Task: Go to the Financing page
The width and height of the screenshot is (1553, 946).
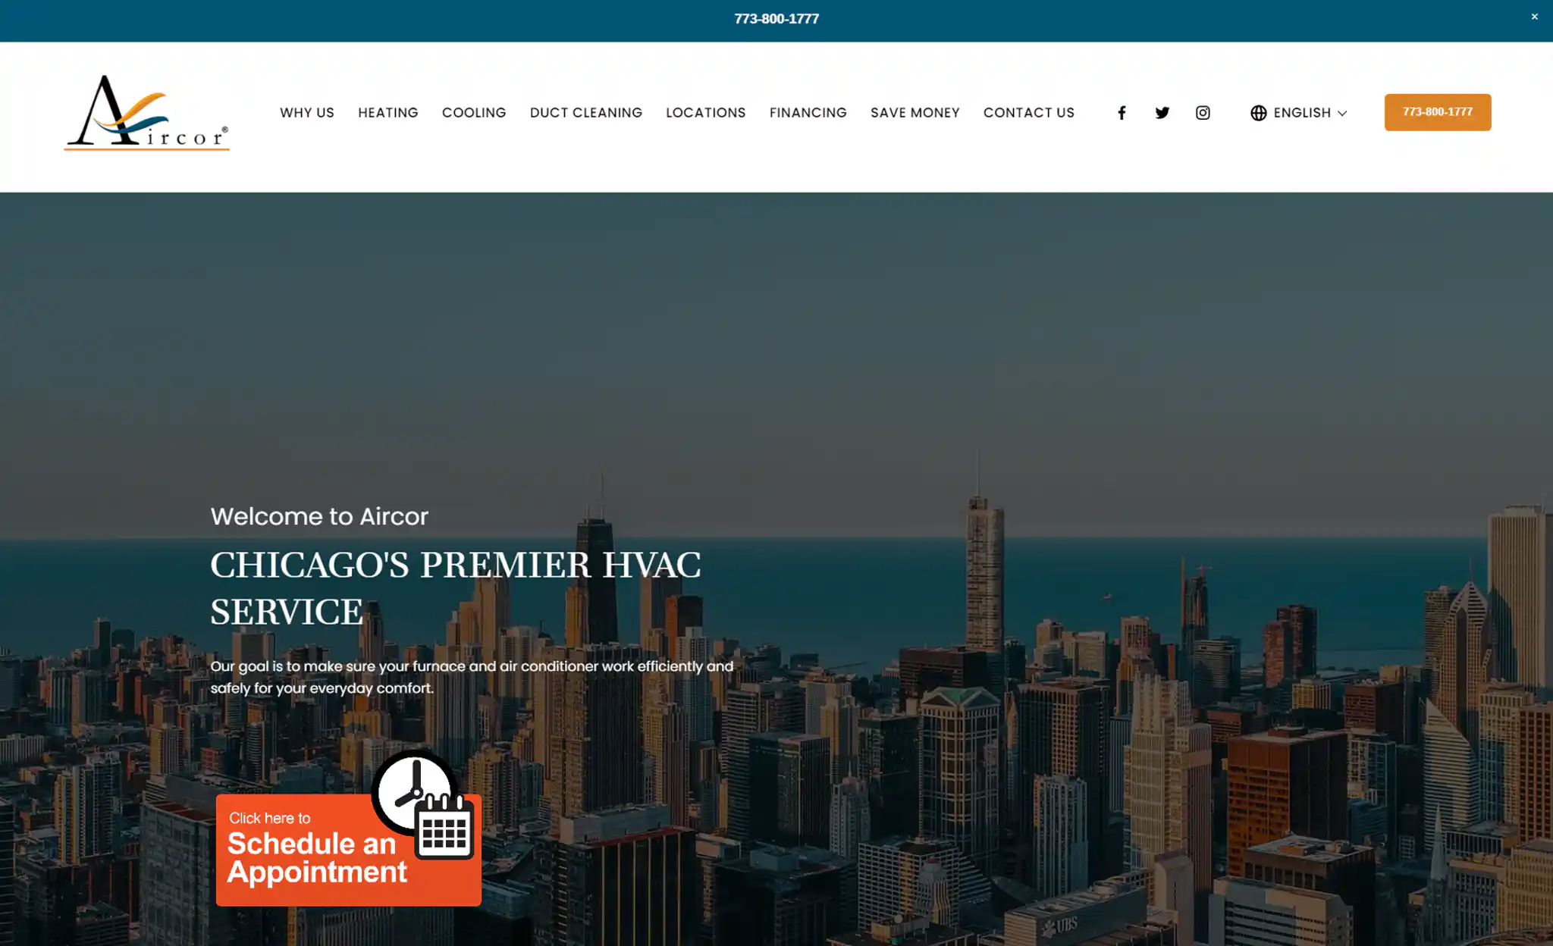Action: click(x=808, y=113)
